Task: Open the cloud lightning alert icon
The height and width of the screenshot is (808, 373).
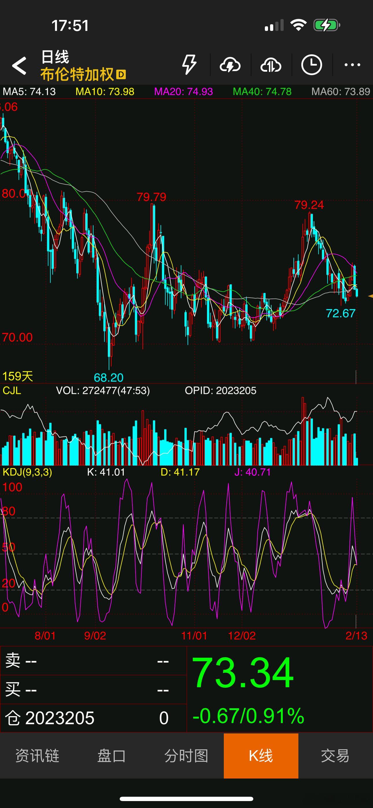Action: coord(230,65)
